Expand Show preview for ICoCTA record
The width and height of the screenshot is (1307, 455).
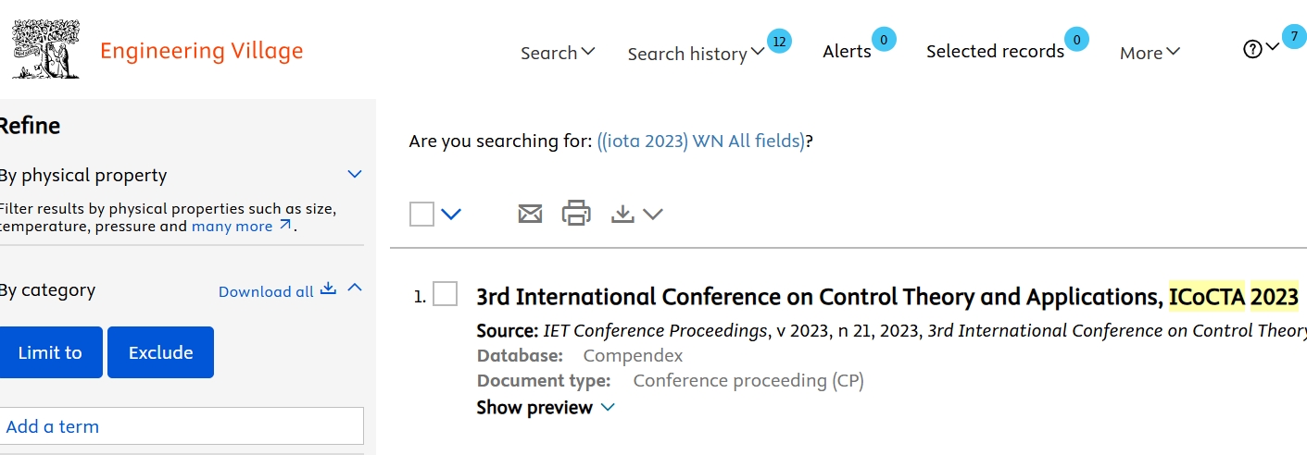[x=546, y=408]
